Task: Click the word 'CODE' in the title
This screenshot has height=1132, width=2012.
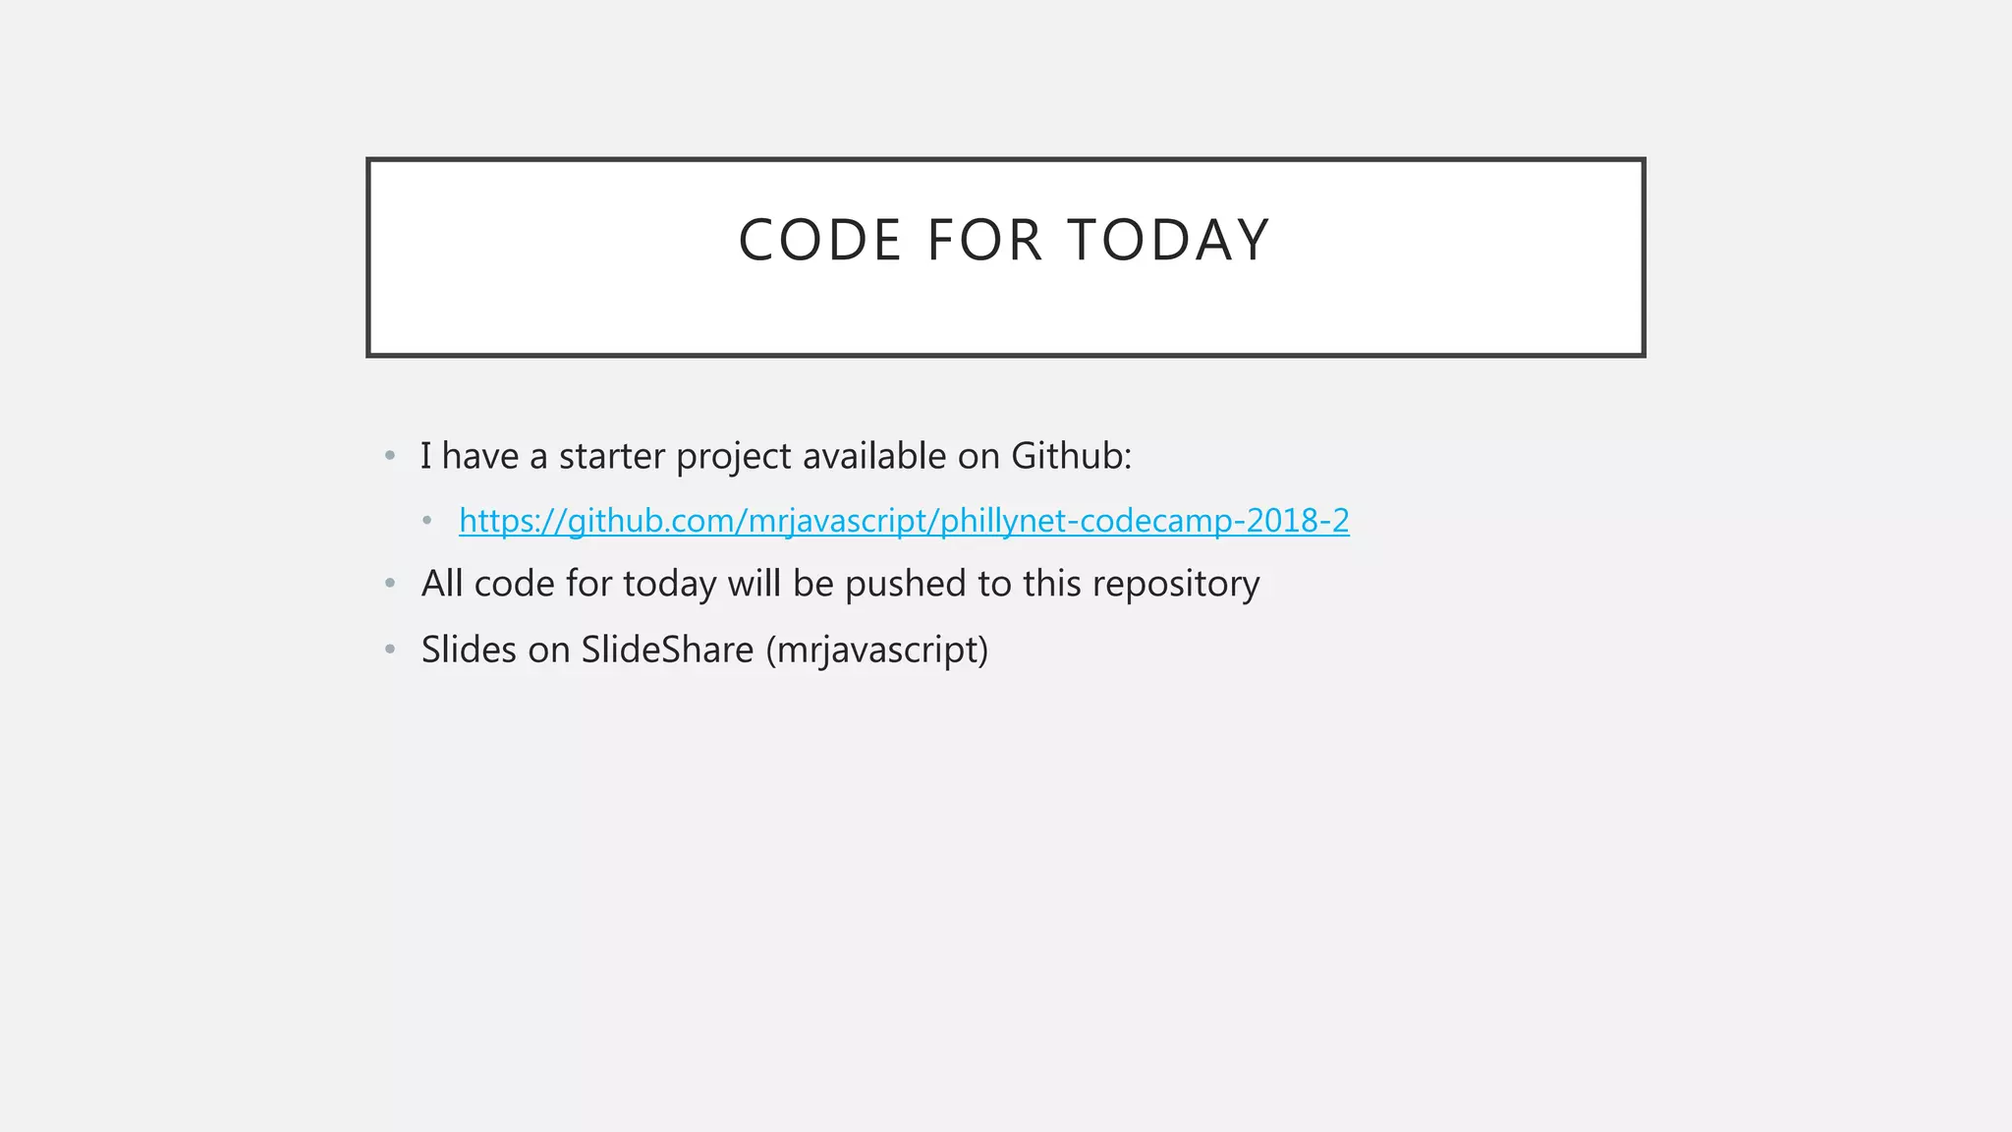Action: pos(820,240)
